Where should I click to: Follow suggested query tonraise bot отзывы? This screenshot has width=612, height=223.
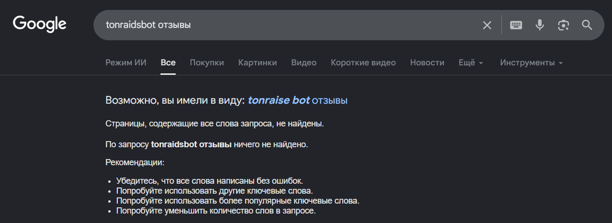(x=298, y=100)
